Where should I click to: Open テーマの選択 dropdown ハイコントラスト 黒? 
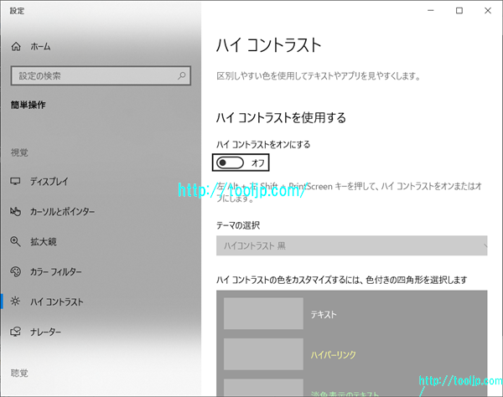[351, 245]
